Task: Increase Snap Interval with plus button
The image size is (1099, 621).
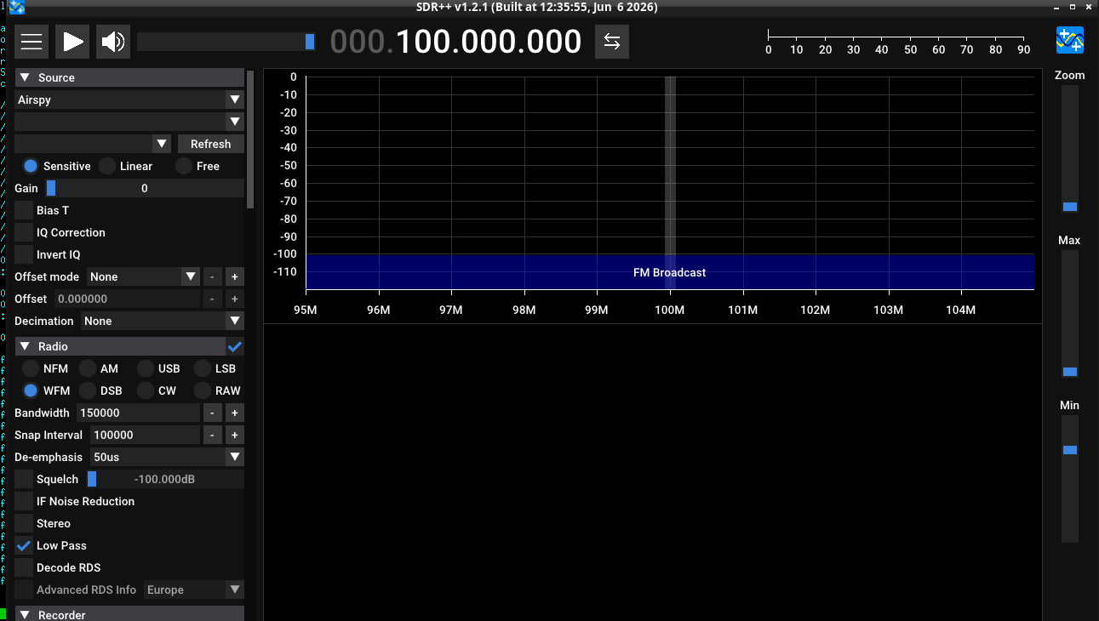Action: click(235, 435)
